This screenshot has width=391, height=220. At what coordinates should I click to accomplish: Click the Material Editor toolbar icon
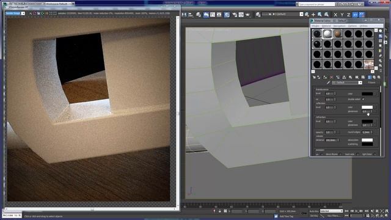click(x=227, y=15)
